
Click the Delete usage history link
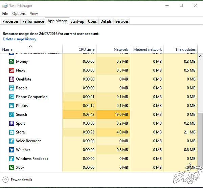point(20,39)
